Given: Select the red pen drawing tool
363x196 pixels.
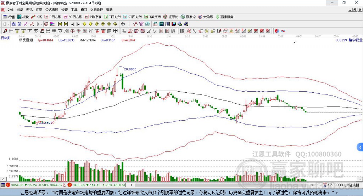Looking at the screenshot, I should 5,31.
